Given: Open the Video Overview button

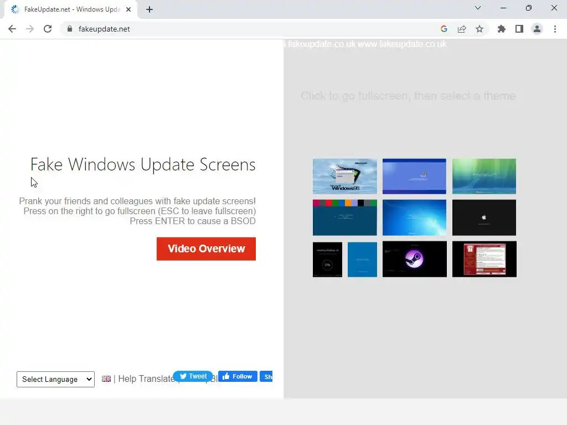Looking at the screenshot, I should tap(206, 248).
